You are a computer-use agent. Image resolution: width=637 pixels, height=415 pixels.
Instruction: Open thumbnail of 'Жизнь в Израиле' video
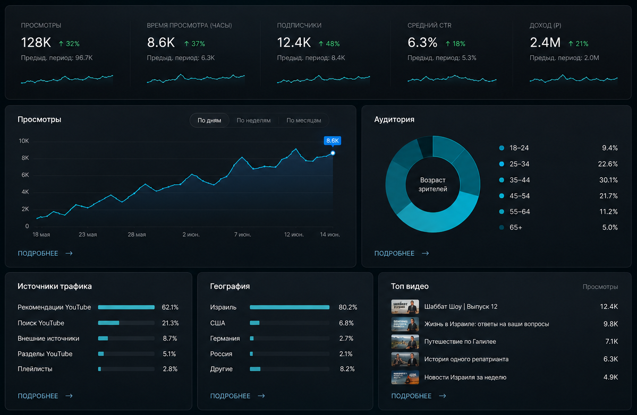click(405, 324)
